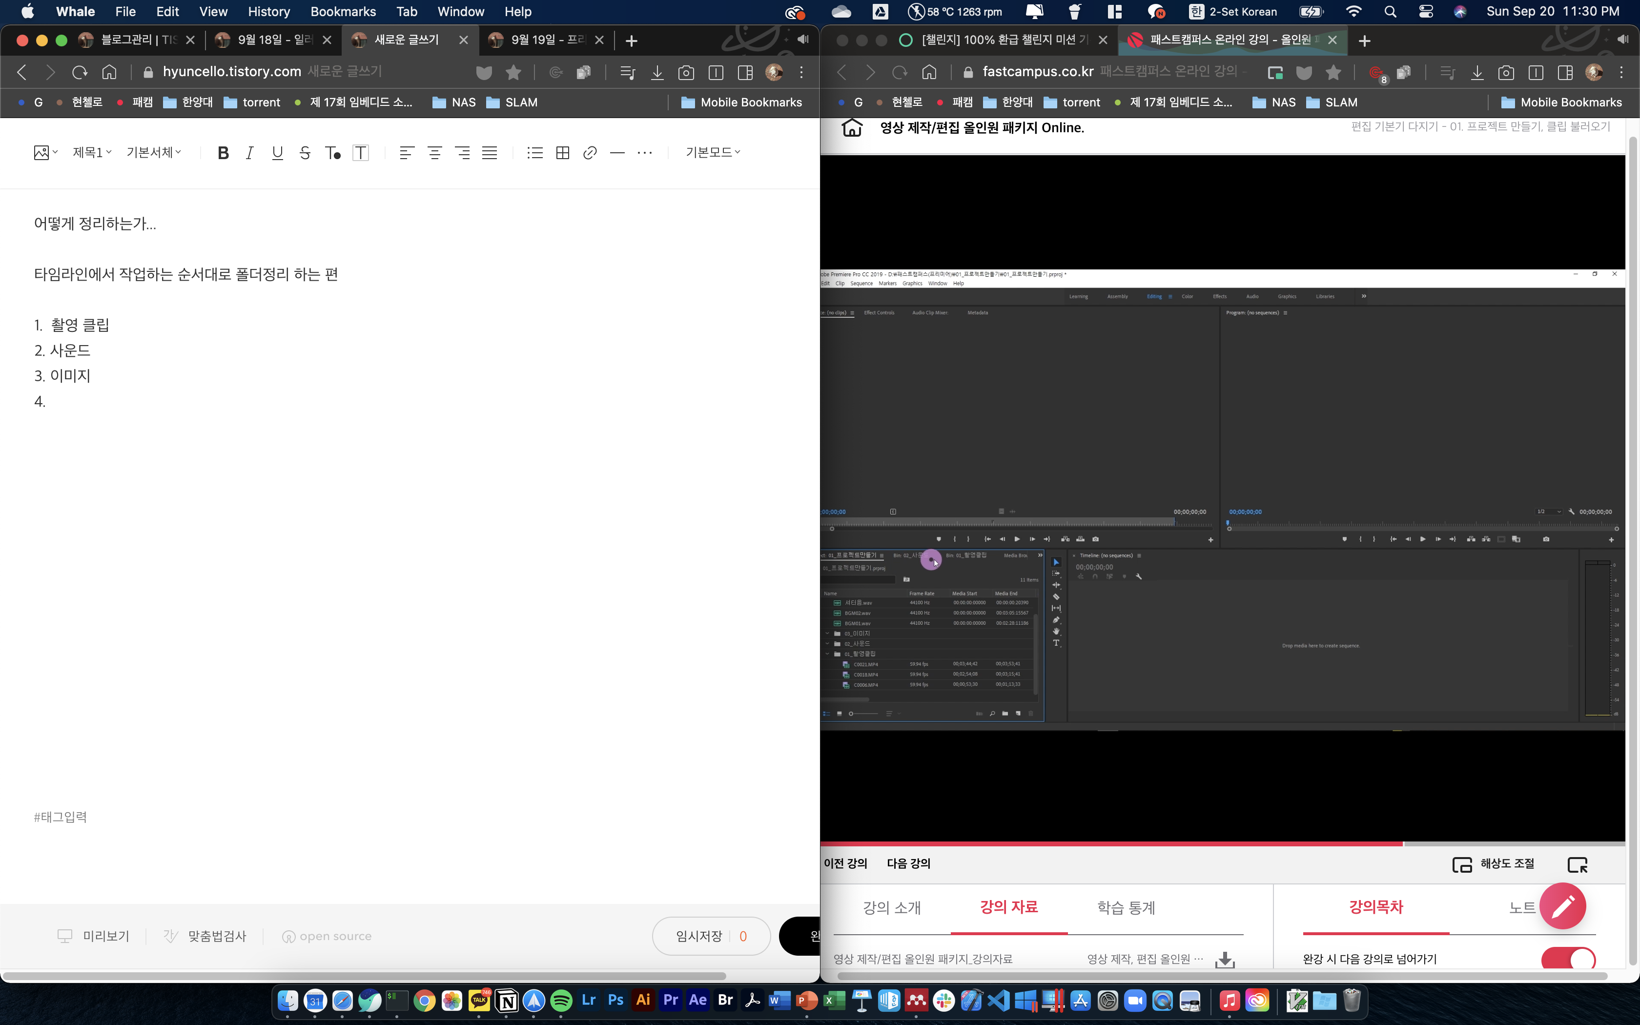Viewport: 1640px width, 1025px height.
Task: Apply italic text formatting
Action: [249, 152]
